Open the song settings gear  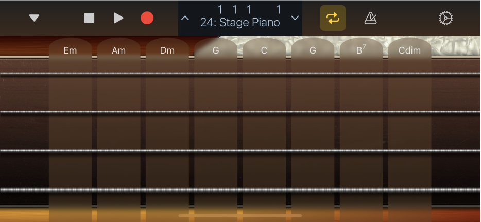point(445,18)
